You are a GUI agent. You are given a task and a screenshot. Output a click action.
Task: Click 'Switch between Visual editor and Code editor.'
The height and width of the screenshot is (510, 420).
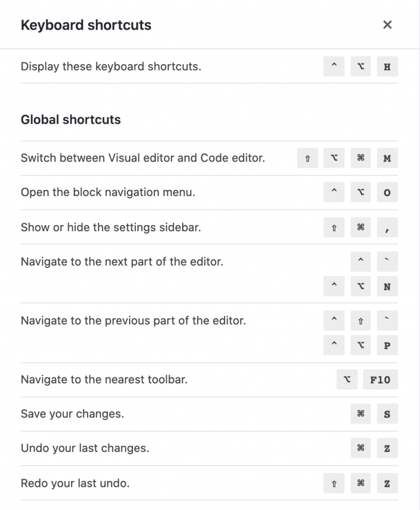pyautogui.click(x=143, y=158)
